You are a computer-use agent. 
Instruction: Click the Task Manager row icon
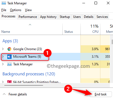pos(9,64)
